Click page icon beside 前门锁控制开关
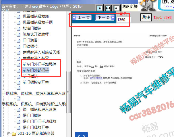Viewport: 174px width, 137px height. click(19, 82)
